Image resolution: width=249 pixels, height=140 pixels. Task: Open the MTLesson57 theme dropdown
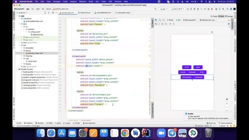point(190,20)
